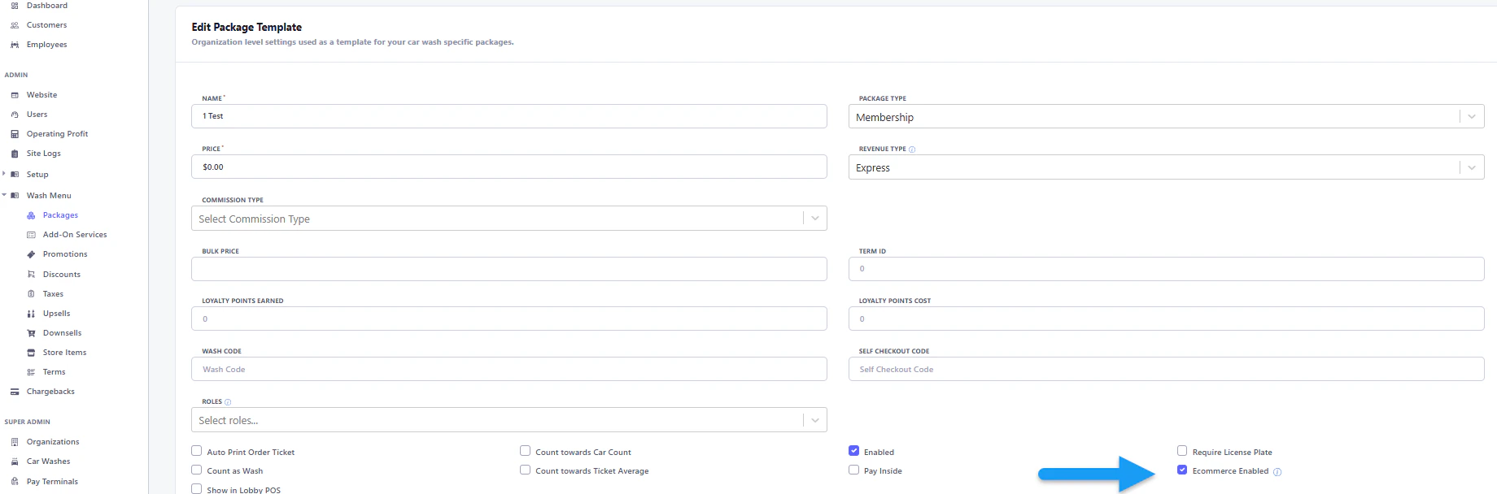Click the Price input field
Image resolution: width=1497 pixels, height=494 pixels.
pyautogui.click(x=509, y=167)
